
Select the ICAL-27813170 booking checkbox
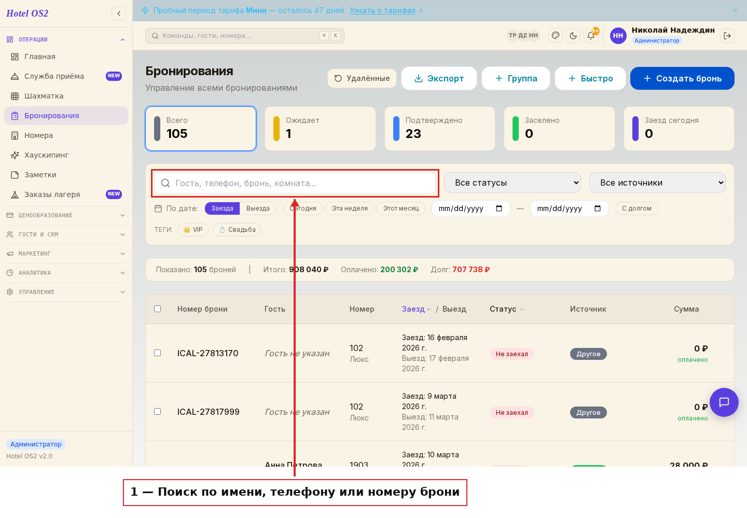[158, 353]
